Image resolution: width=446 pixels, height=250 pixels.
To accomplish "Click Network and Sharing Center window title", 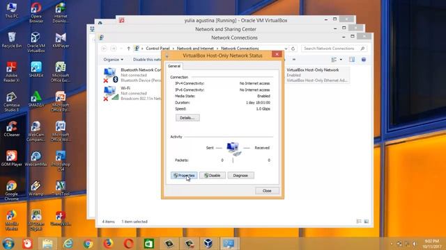I will pos(226,29).
